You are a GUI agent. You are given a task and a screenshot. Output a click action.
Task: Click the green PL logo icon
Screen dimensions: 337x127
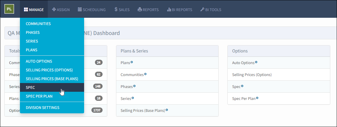click(x=9, y=9)
